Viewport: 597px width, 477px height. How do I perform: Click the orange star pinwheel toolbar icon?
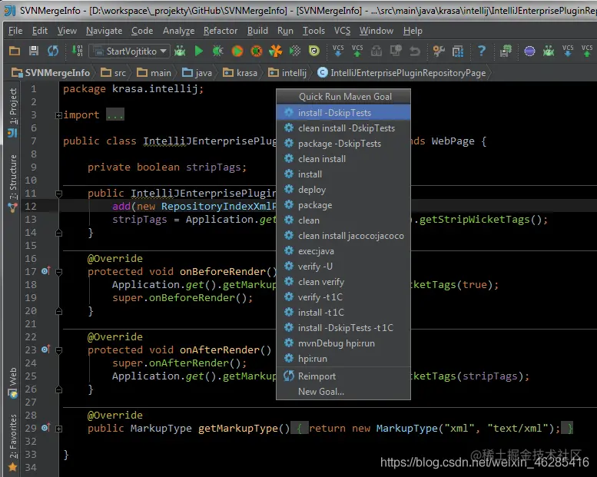pos(276,51)
